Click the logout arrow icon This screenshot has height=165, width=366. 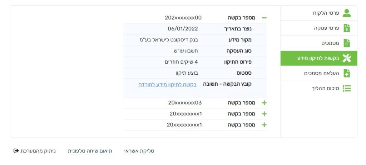[x=16, y=151]
